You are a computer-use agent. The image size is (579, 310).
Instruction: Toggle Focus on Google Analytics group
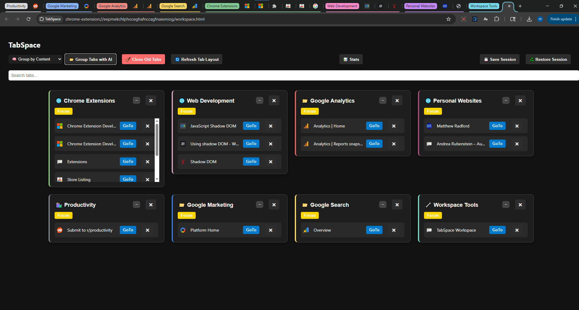[x=310, y=111]
